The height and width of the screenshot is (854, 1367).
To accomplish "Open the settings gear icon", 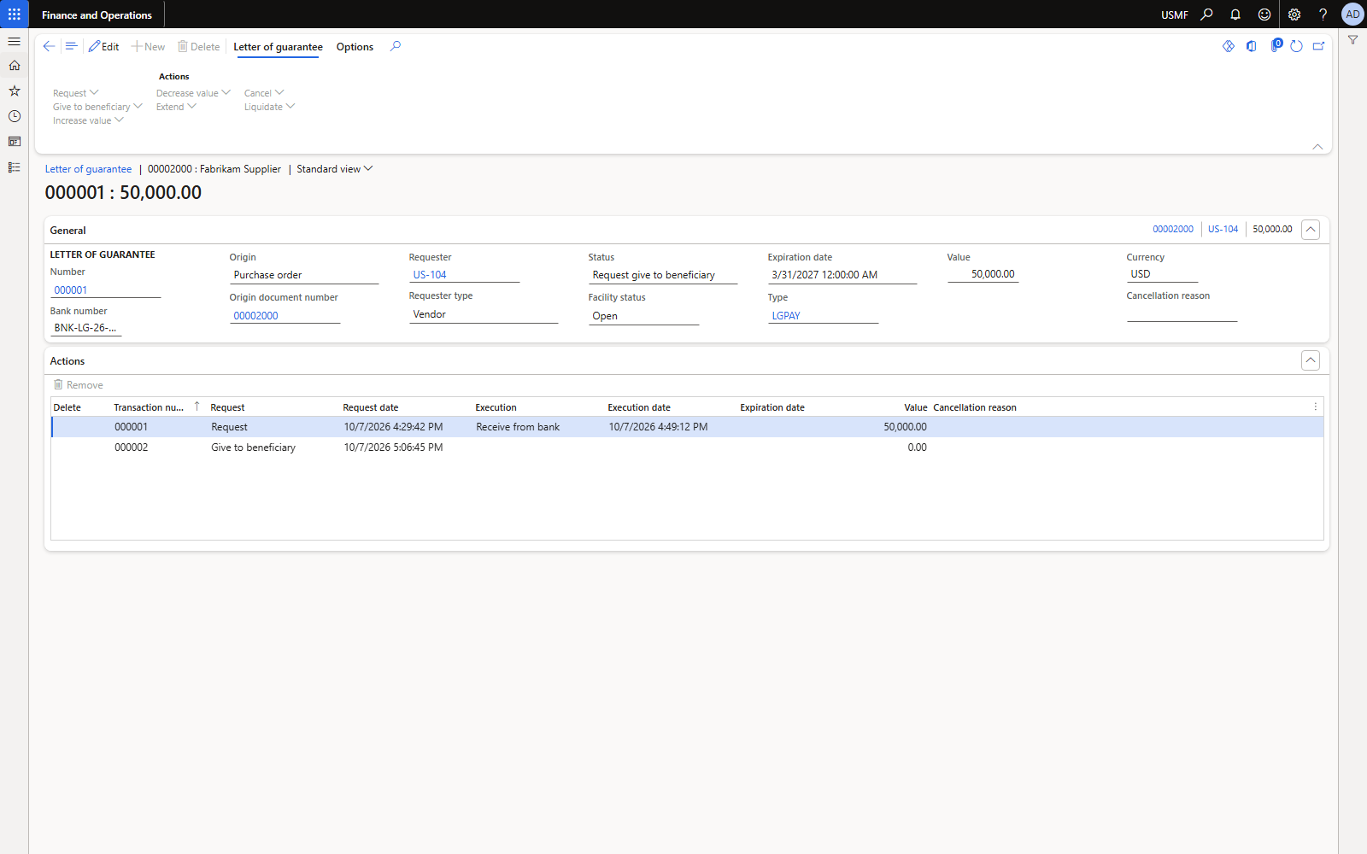I will click(x=1294, y=15).
